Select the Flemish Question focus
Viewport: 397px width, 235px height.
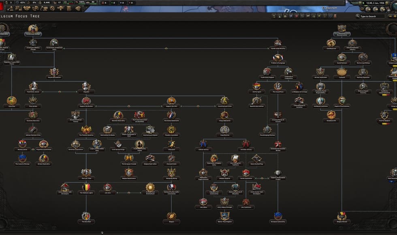click(86, 131)
